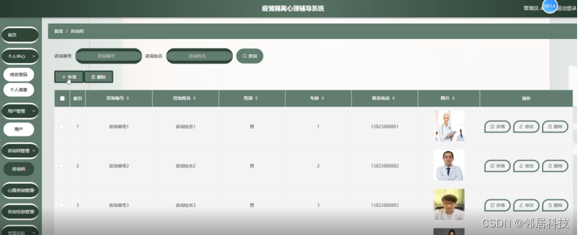The height and width of the screenshot is (235, 579).
Task: Click the 索引 column header
Action: click(78, 99)
